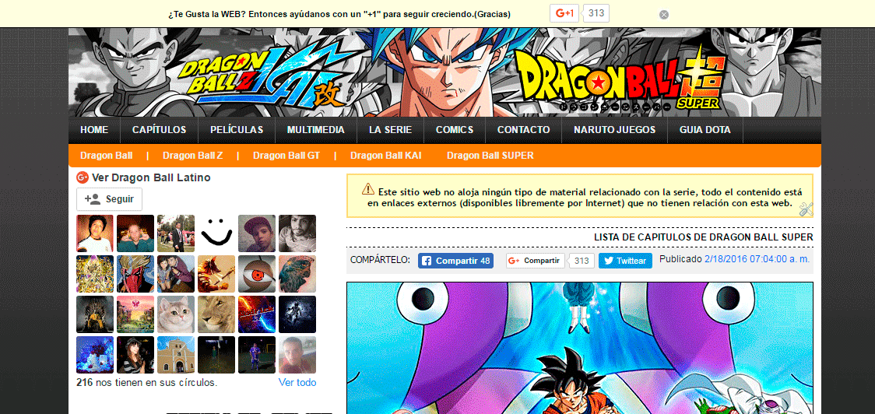Viewport: 875px width, 414px height.
Task: Select Dragon Ball Z in orange bar
Action: tap(192, 156)
